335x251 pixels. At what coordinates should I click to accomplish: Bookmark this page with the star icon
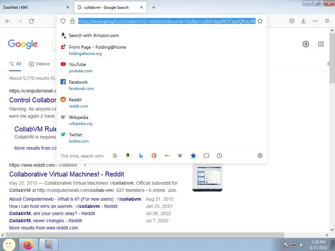click(260, 21)
